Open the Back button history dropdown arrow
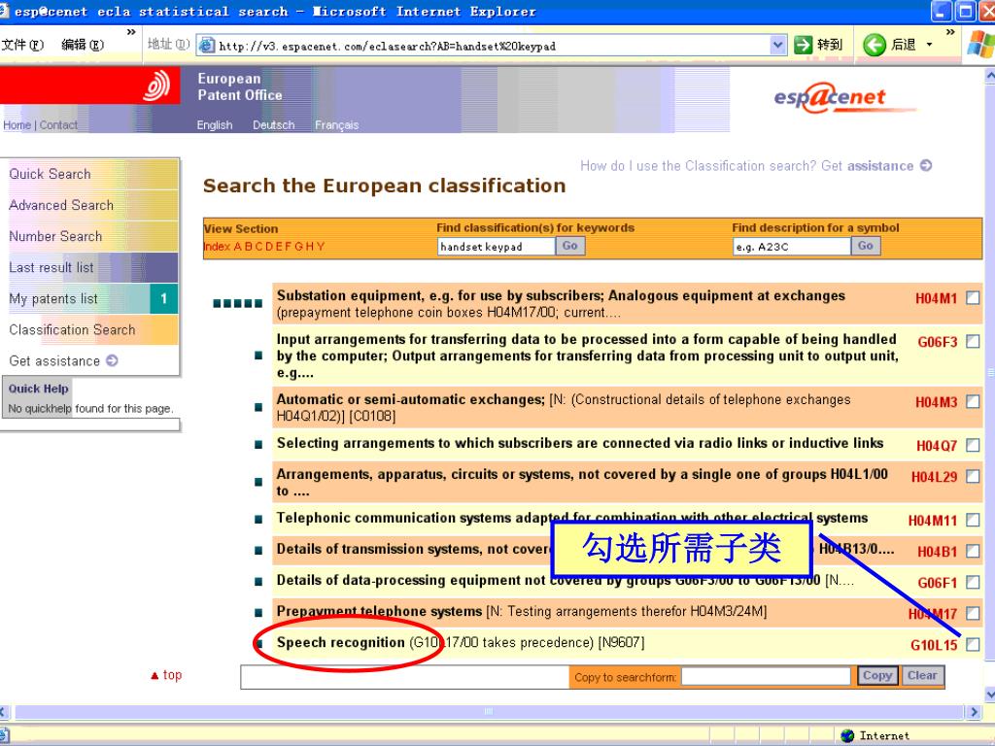The width and height of the screenshot is (995, 746). [930, 45]
